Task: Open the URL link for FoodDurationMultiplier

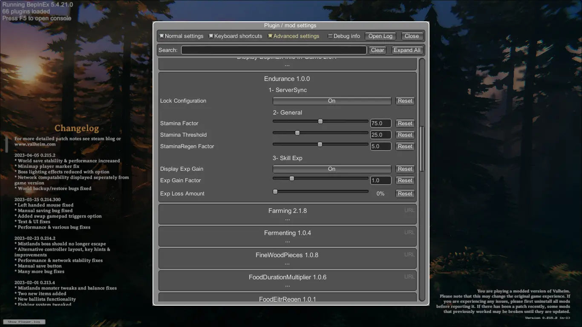Action: pos(409,277)
